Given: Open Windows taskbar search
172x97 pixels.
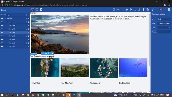Looking at the screenshot, I should 7,95.
